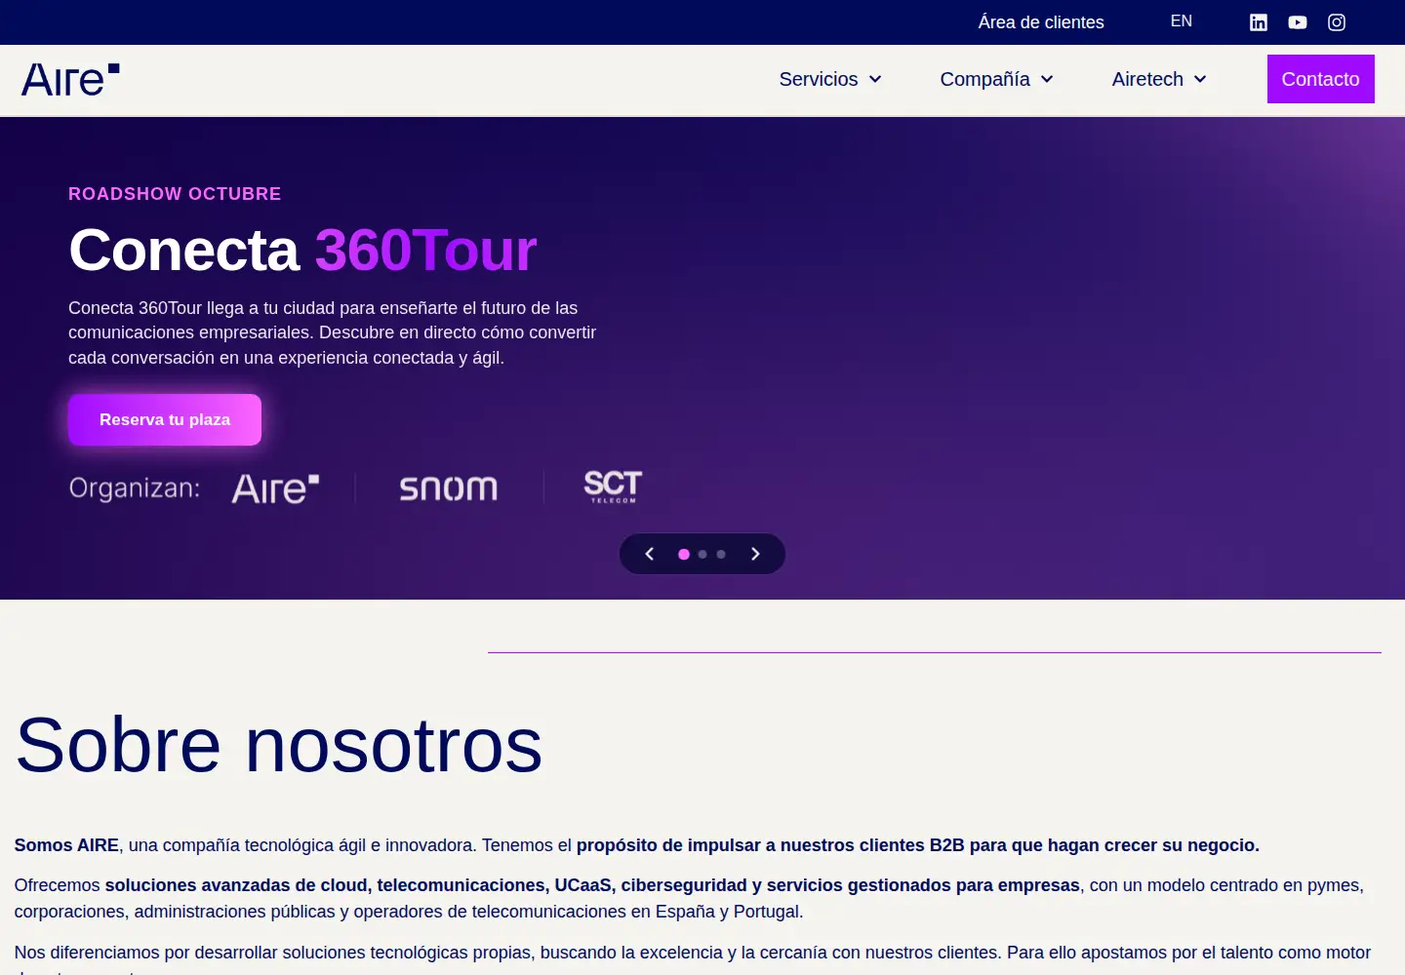The width and height of the screenshot is (1405, 975).
Task: Click the Conecta 360Tour heading
Action: [x=302, y=251]
